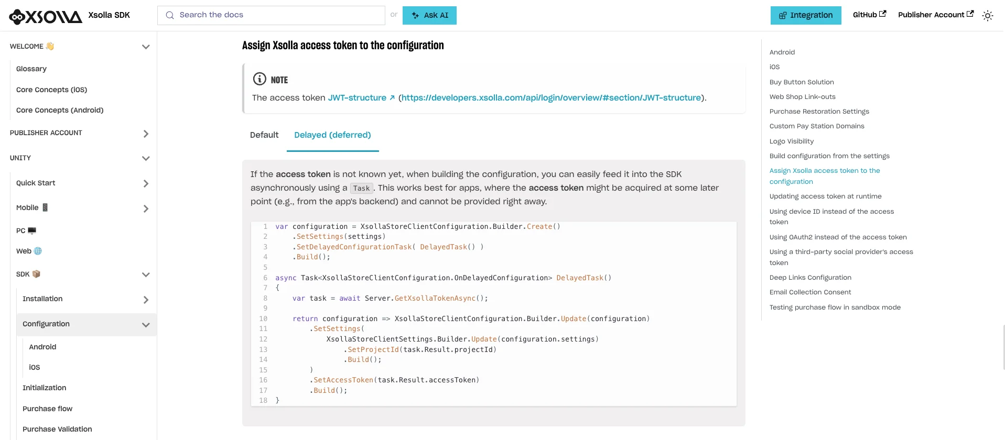Jump to Email Collection Consent section
Image resolution: width=1005 pixels, height=440 pixels.
click(811, 292)
